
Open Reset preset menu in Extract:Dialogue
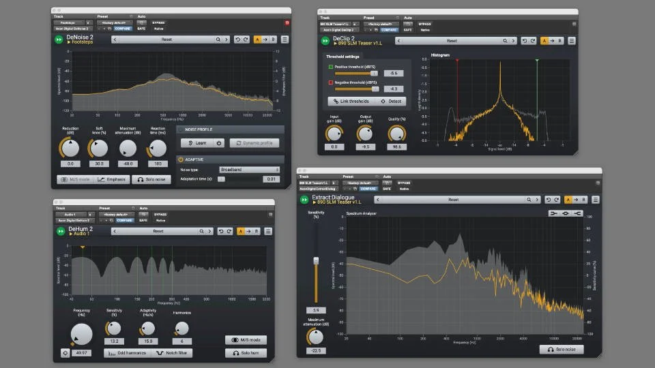click(x=453, y=200)
